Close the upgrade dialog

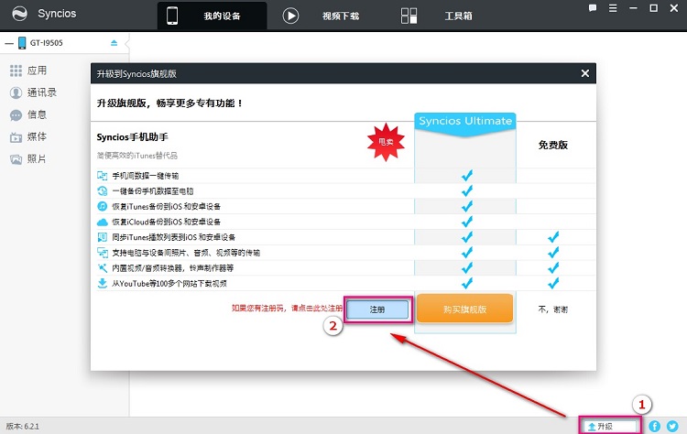coord(585,73)
